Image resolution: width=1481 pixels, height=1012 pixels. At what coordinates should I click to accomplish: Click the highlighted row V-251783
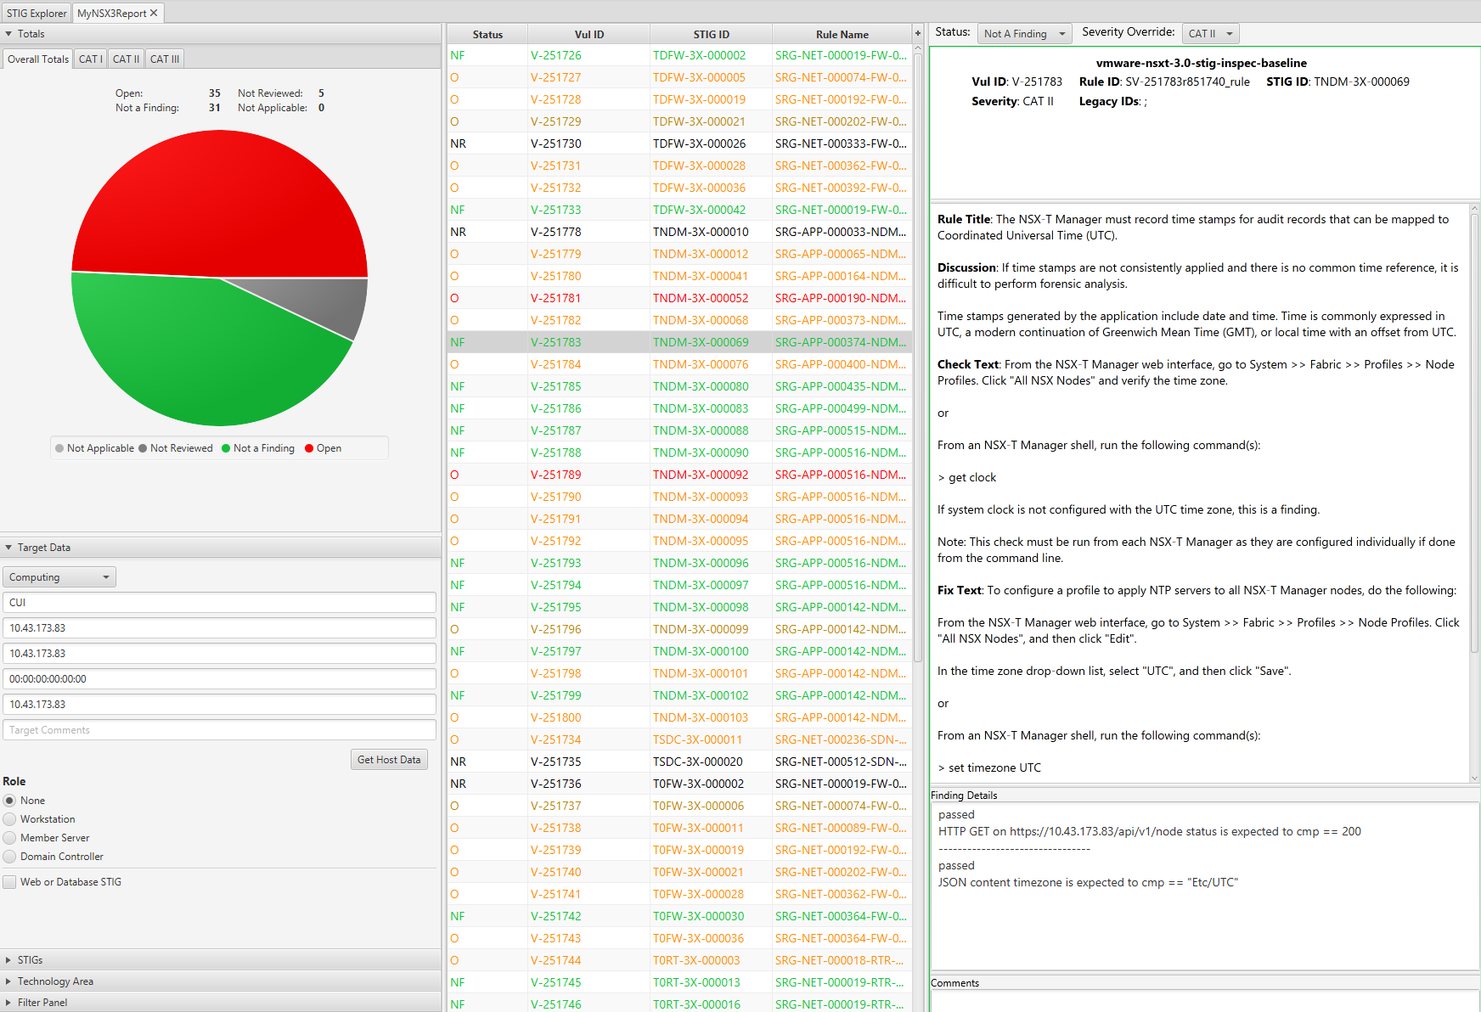click(679, 342)
